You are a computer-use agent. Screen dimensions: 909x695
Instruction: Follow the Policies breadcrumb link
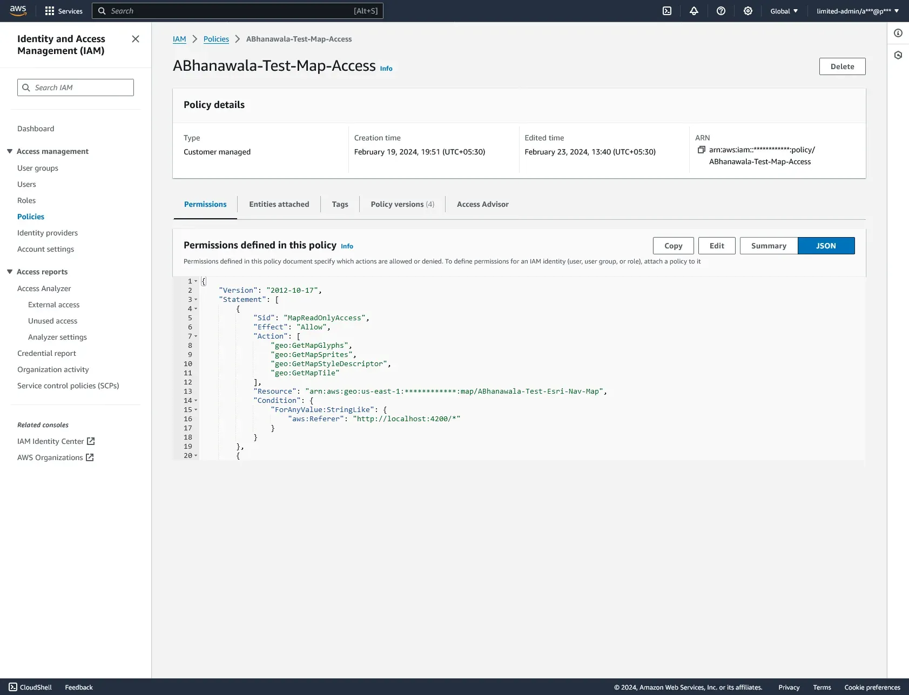tap(216, 39)
